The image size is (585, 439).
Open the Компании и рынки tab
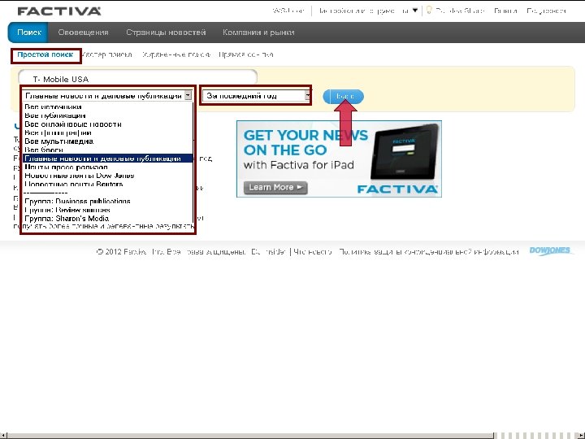pos(258,33)
